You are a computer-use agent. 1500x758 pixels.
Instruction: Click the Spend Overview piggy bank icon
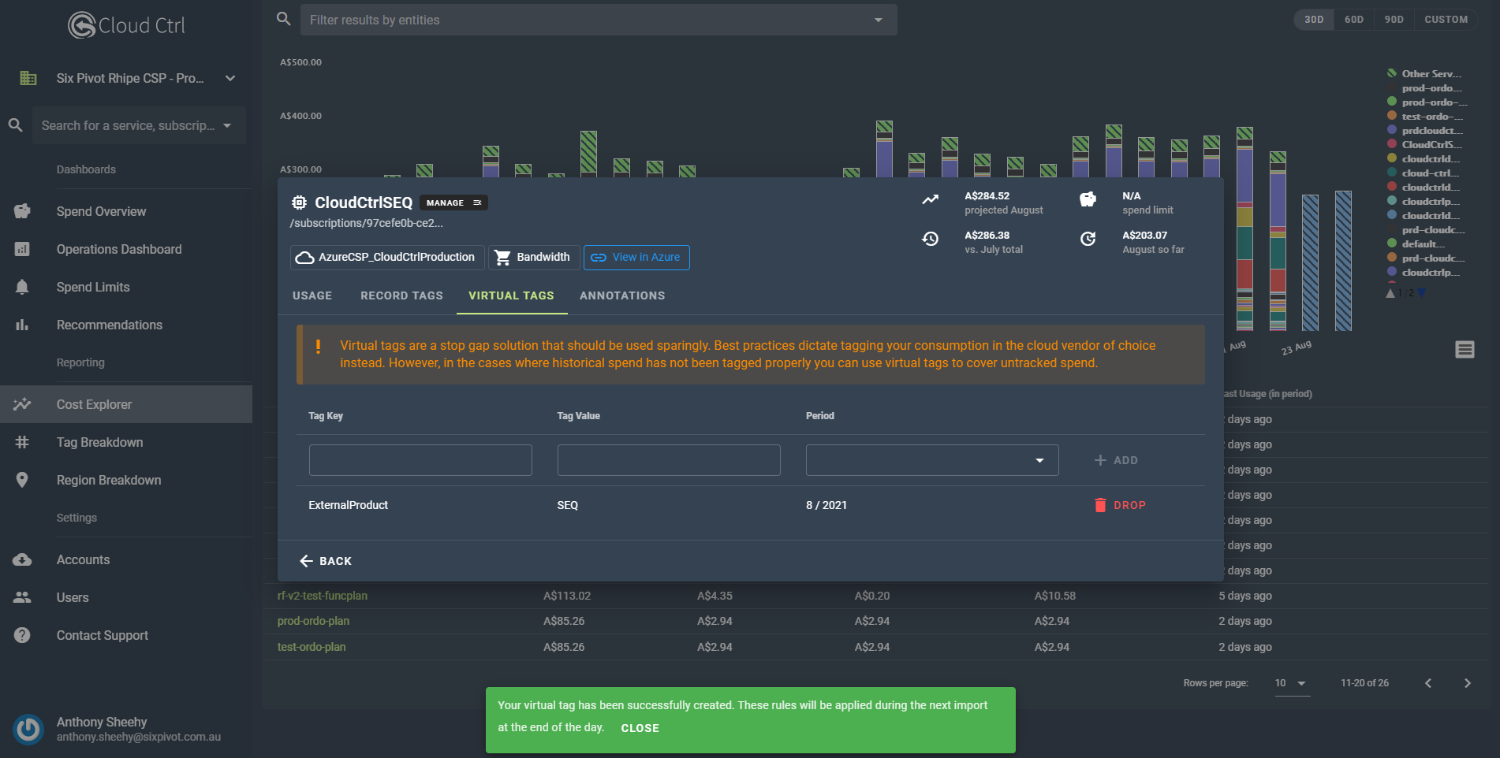[x=22, y=211]
